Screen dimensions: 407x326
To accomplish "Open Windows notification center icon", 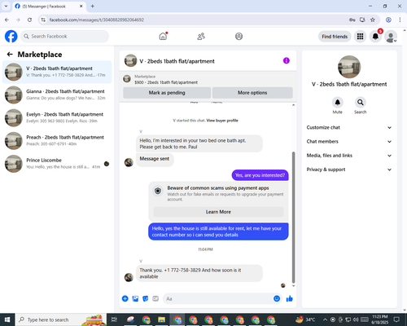I will (x=396, y=319).
